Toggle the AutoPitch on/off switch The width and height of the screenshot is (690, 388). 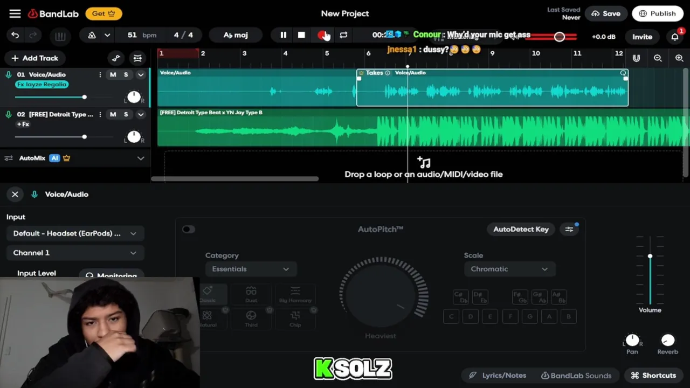coord(188,229)
